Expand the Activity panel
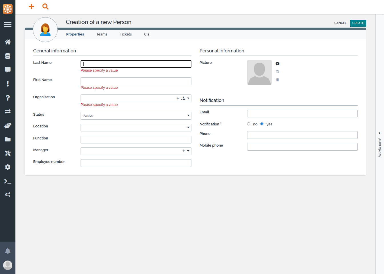 coord(379,133)
